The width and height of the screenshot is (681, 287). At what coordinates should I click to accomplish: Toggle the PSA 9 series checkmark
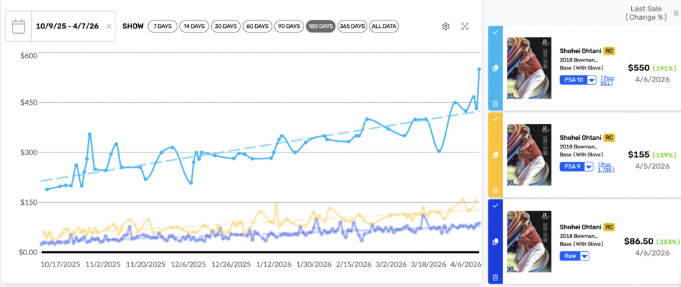(495, 118)
